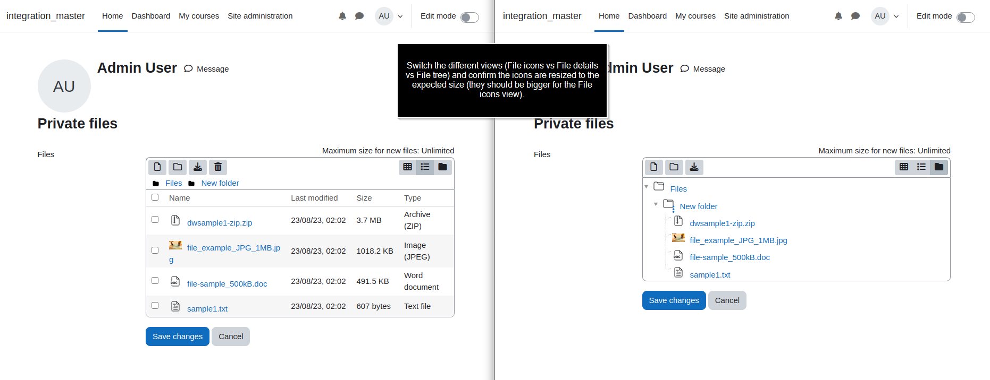Viewport: 990px width, 380px height.
Task: Open dwsample1-zip.zip link in details table
Action: (220, 223)
